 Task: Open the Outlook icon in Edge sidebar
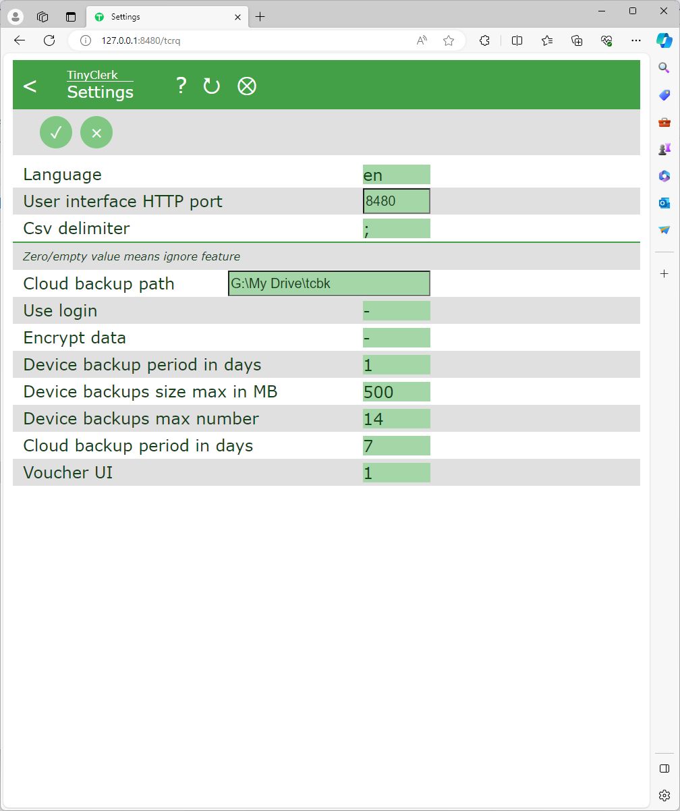(x=664, y=203)
